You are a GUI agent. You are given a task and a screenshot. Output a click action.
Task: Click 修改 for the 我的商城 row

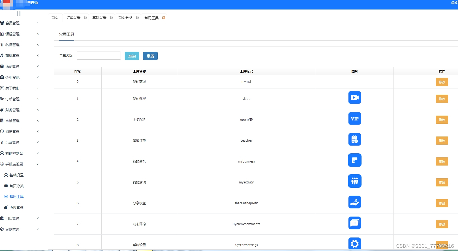442,82
